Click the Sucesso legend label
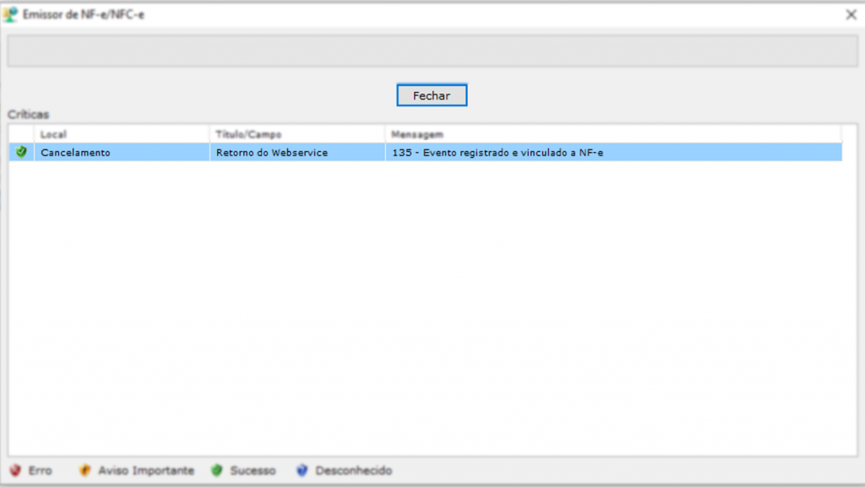 [253, 471]
